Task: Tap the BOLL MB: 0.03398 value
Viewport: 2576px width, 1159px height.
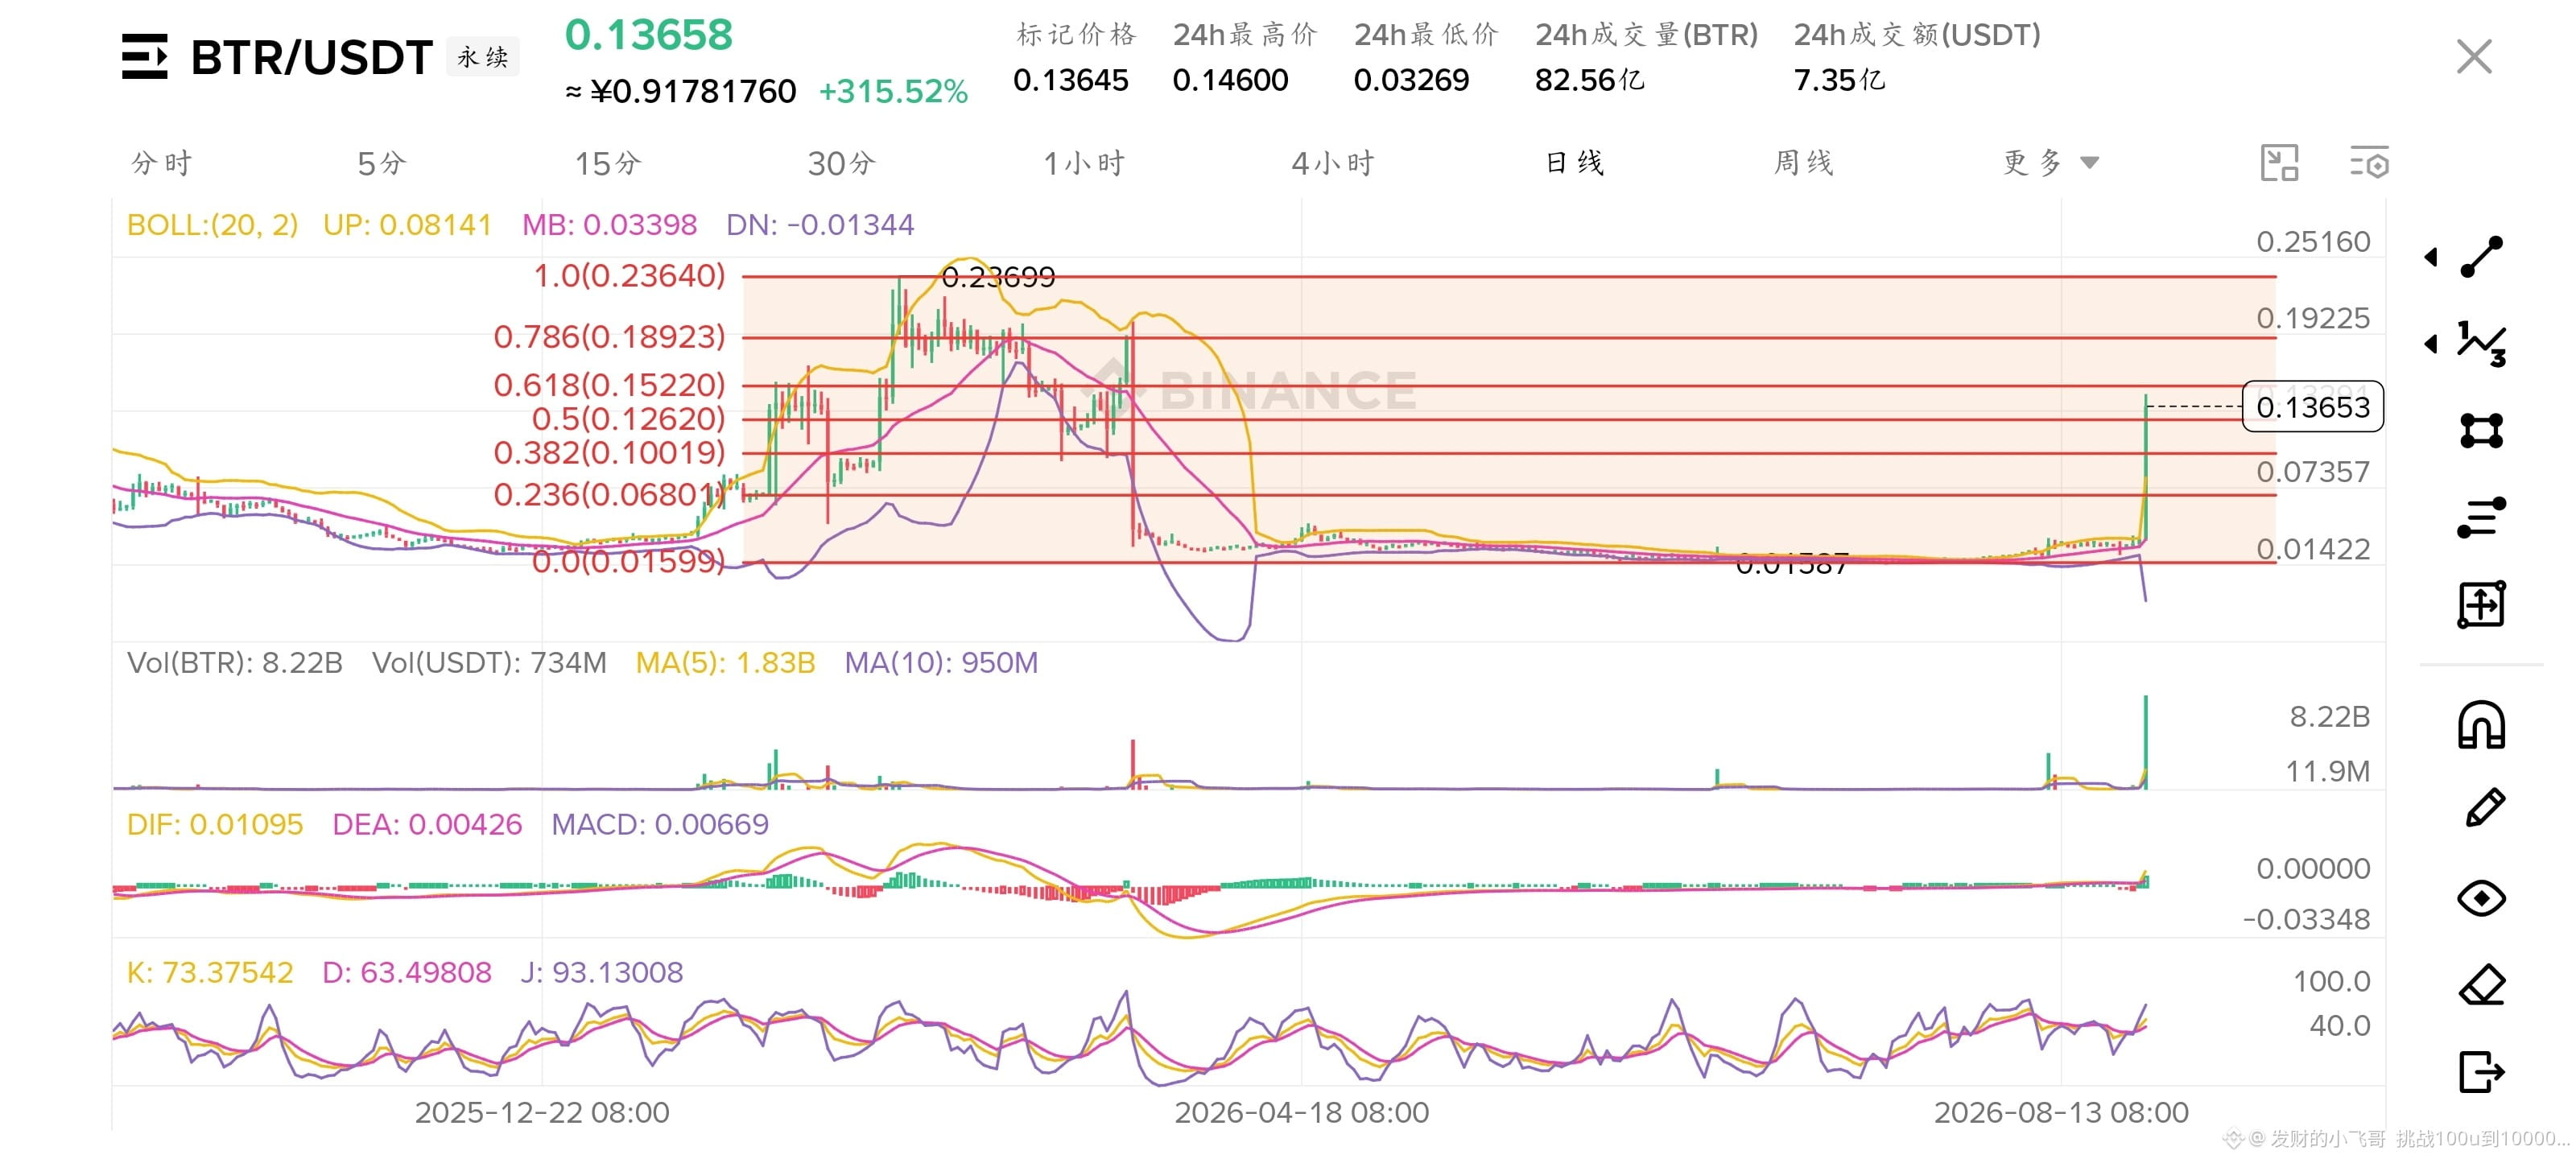Action: click(x=609, y=225)
